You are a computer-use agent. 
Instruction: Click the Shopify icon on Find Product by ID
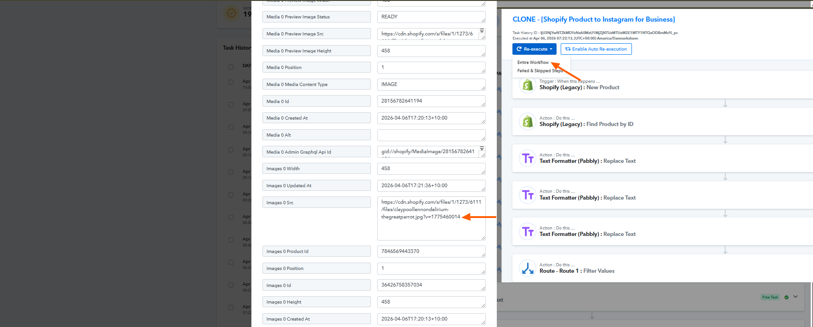click(x=528, y=121)
